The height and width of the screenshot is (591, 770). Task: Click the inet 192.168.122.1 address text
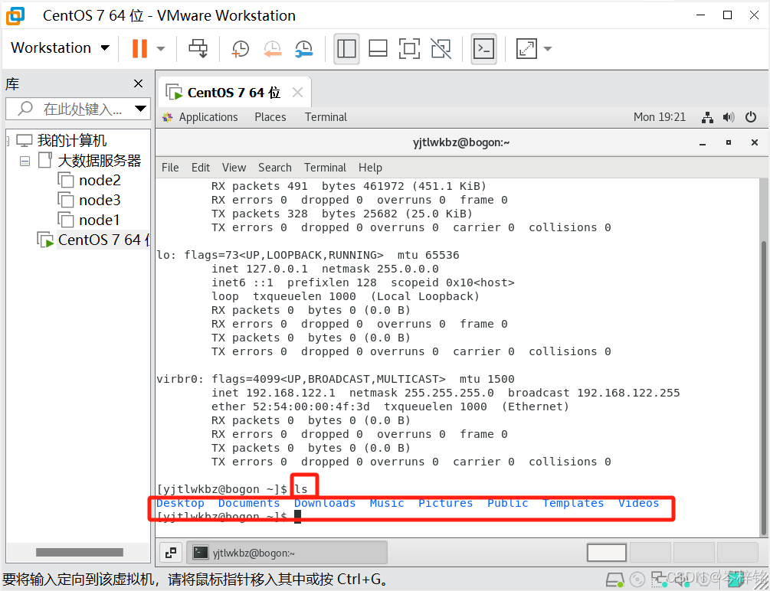(x=274, y=393)
